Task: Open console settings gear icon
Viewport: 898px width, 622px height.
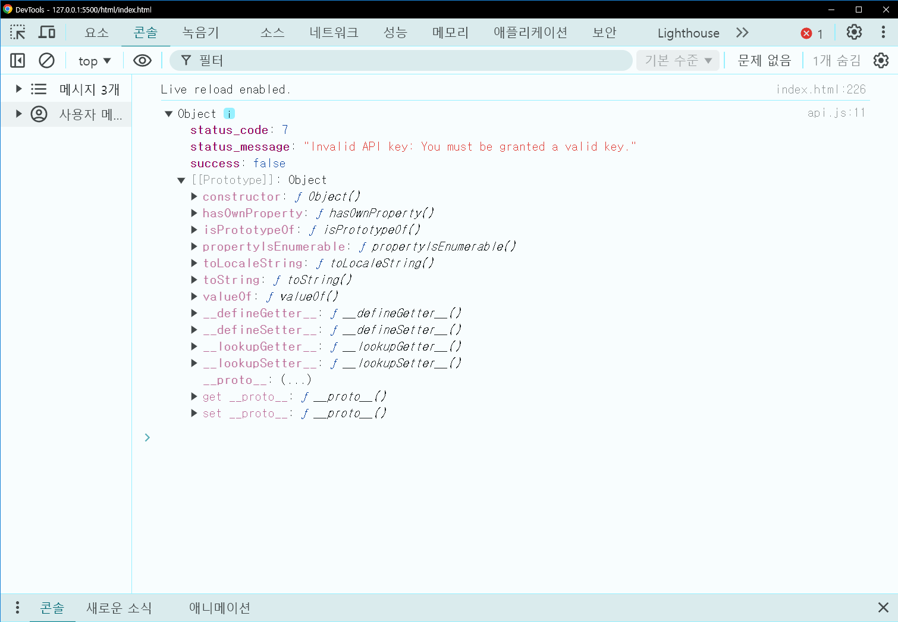Action: tap(881, 60)
